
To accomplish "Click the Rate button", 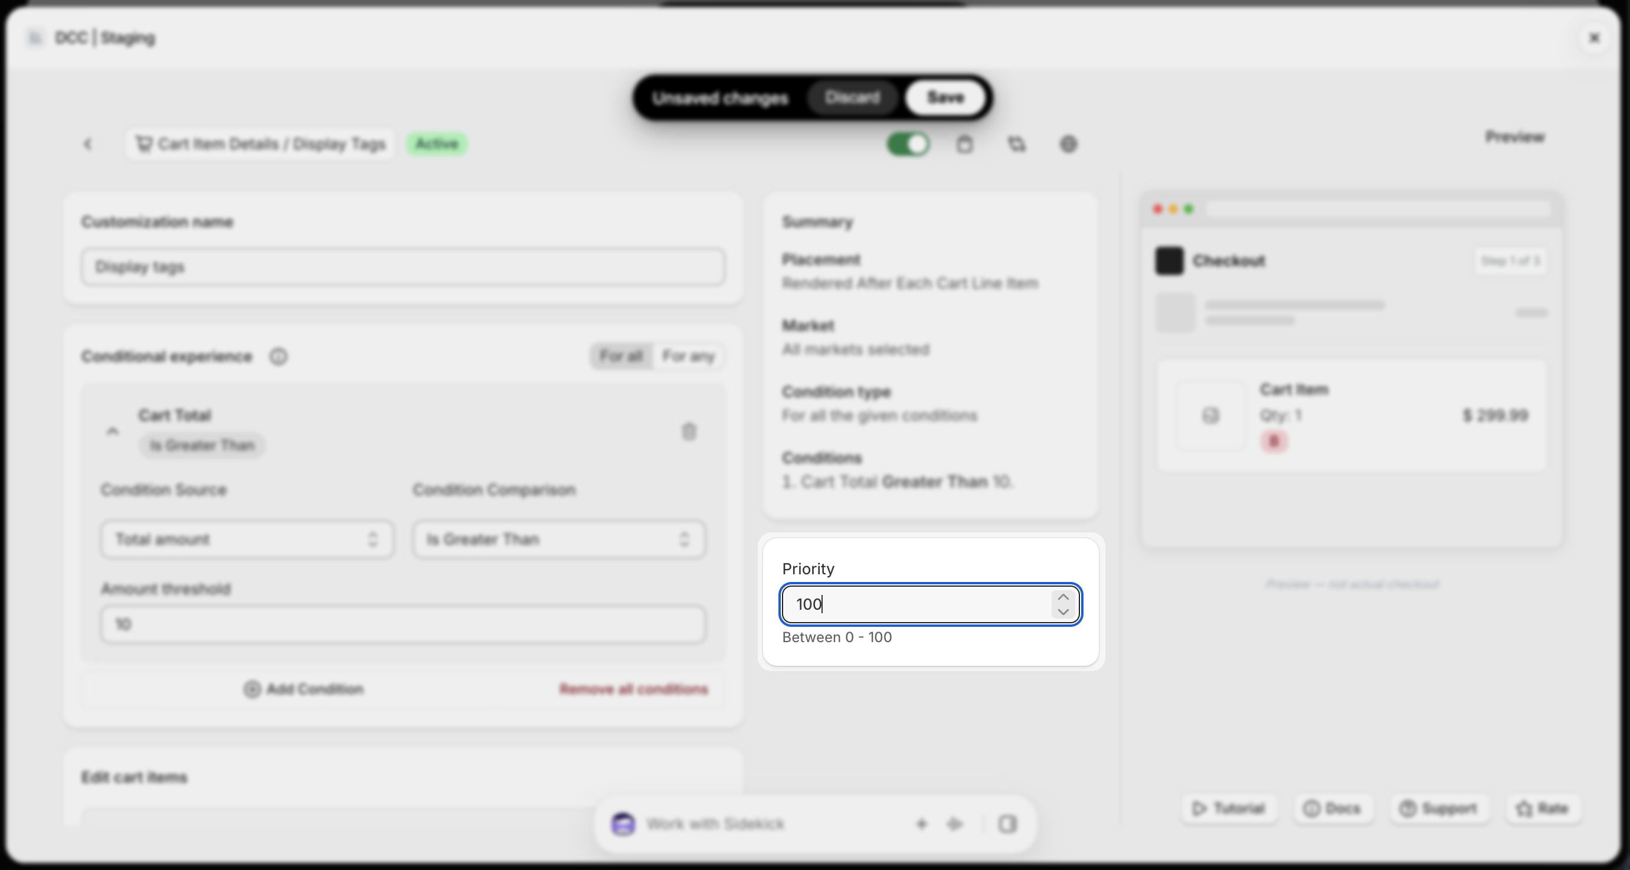I will (x=1542, y=809).
